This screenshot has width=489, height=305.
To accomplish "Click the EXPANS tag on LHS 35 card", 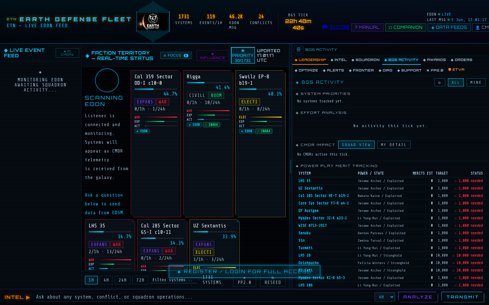I will pyautogui.click(x=99, y=244).
